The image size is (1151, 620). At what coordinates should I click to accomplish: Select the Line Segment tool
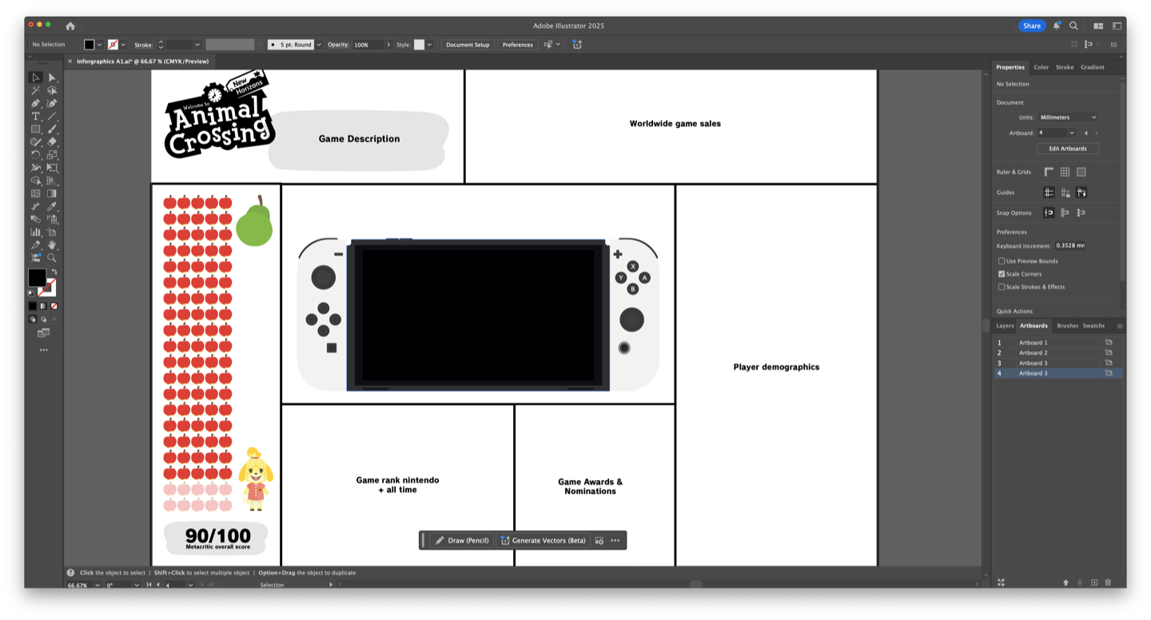[x=52, y=116]
